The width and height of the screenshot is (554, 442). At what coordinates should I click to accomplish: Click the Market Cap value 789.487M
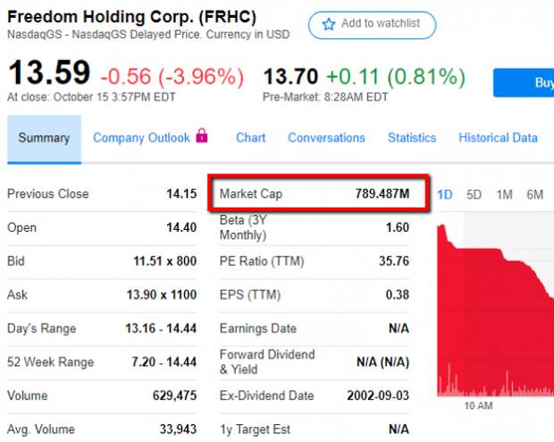382,193
